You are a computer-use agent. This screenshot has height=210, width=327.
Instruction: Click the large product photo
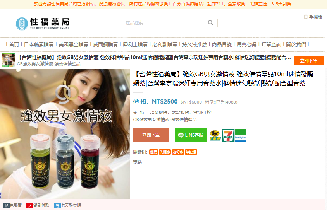[65, 134]
